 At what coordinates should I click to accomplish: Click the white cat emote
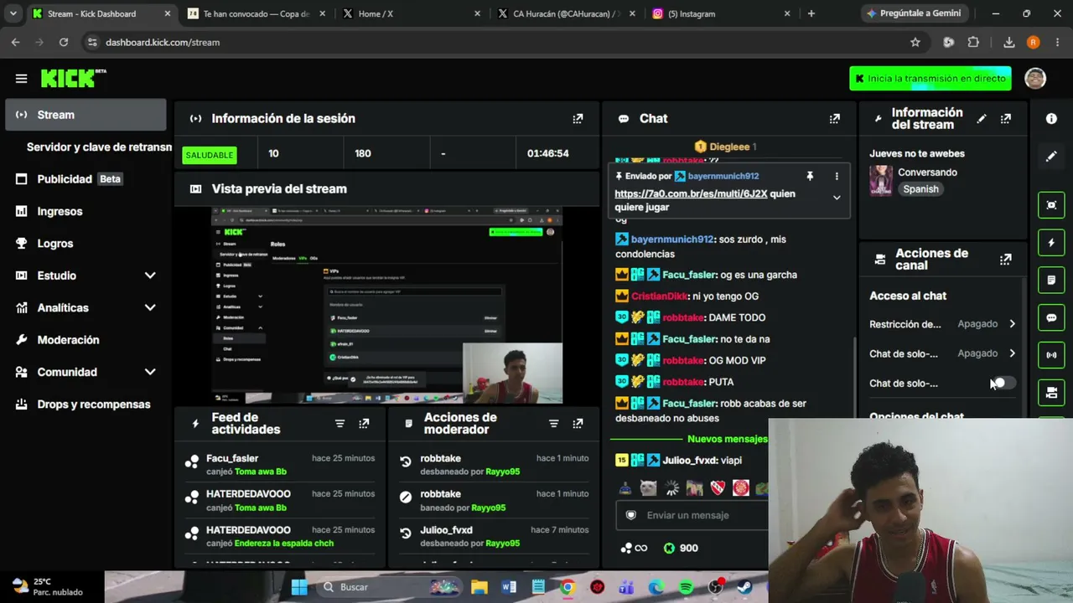tap(648, 487)
